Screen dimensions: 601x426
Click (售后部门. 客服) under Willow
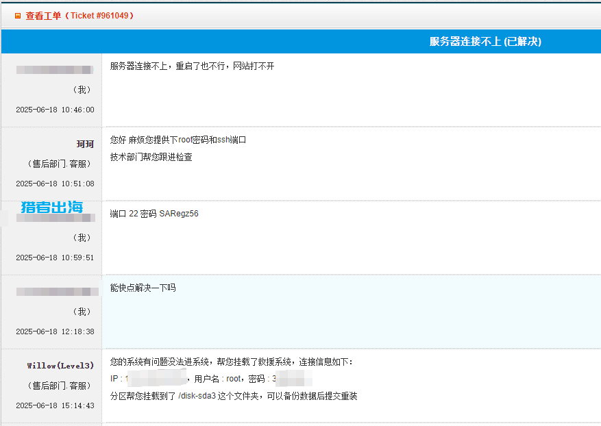[59, 386]
